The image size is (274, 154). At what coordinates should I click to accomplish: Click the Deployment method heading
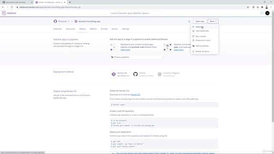click(63, 72)
